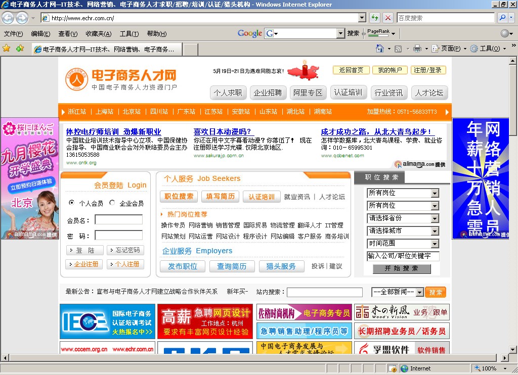Click the Favorites Center star icon
Viewport: 518px width, 375px height.
(6, 49)
